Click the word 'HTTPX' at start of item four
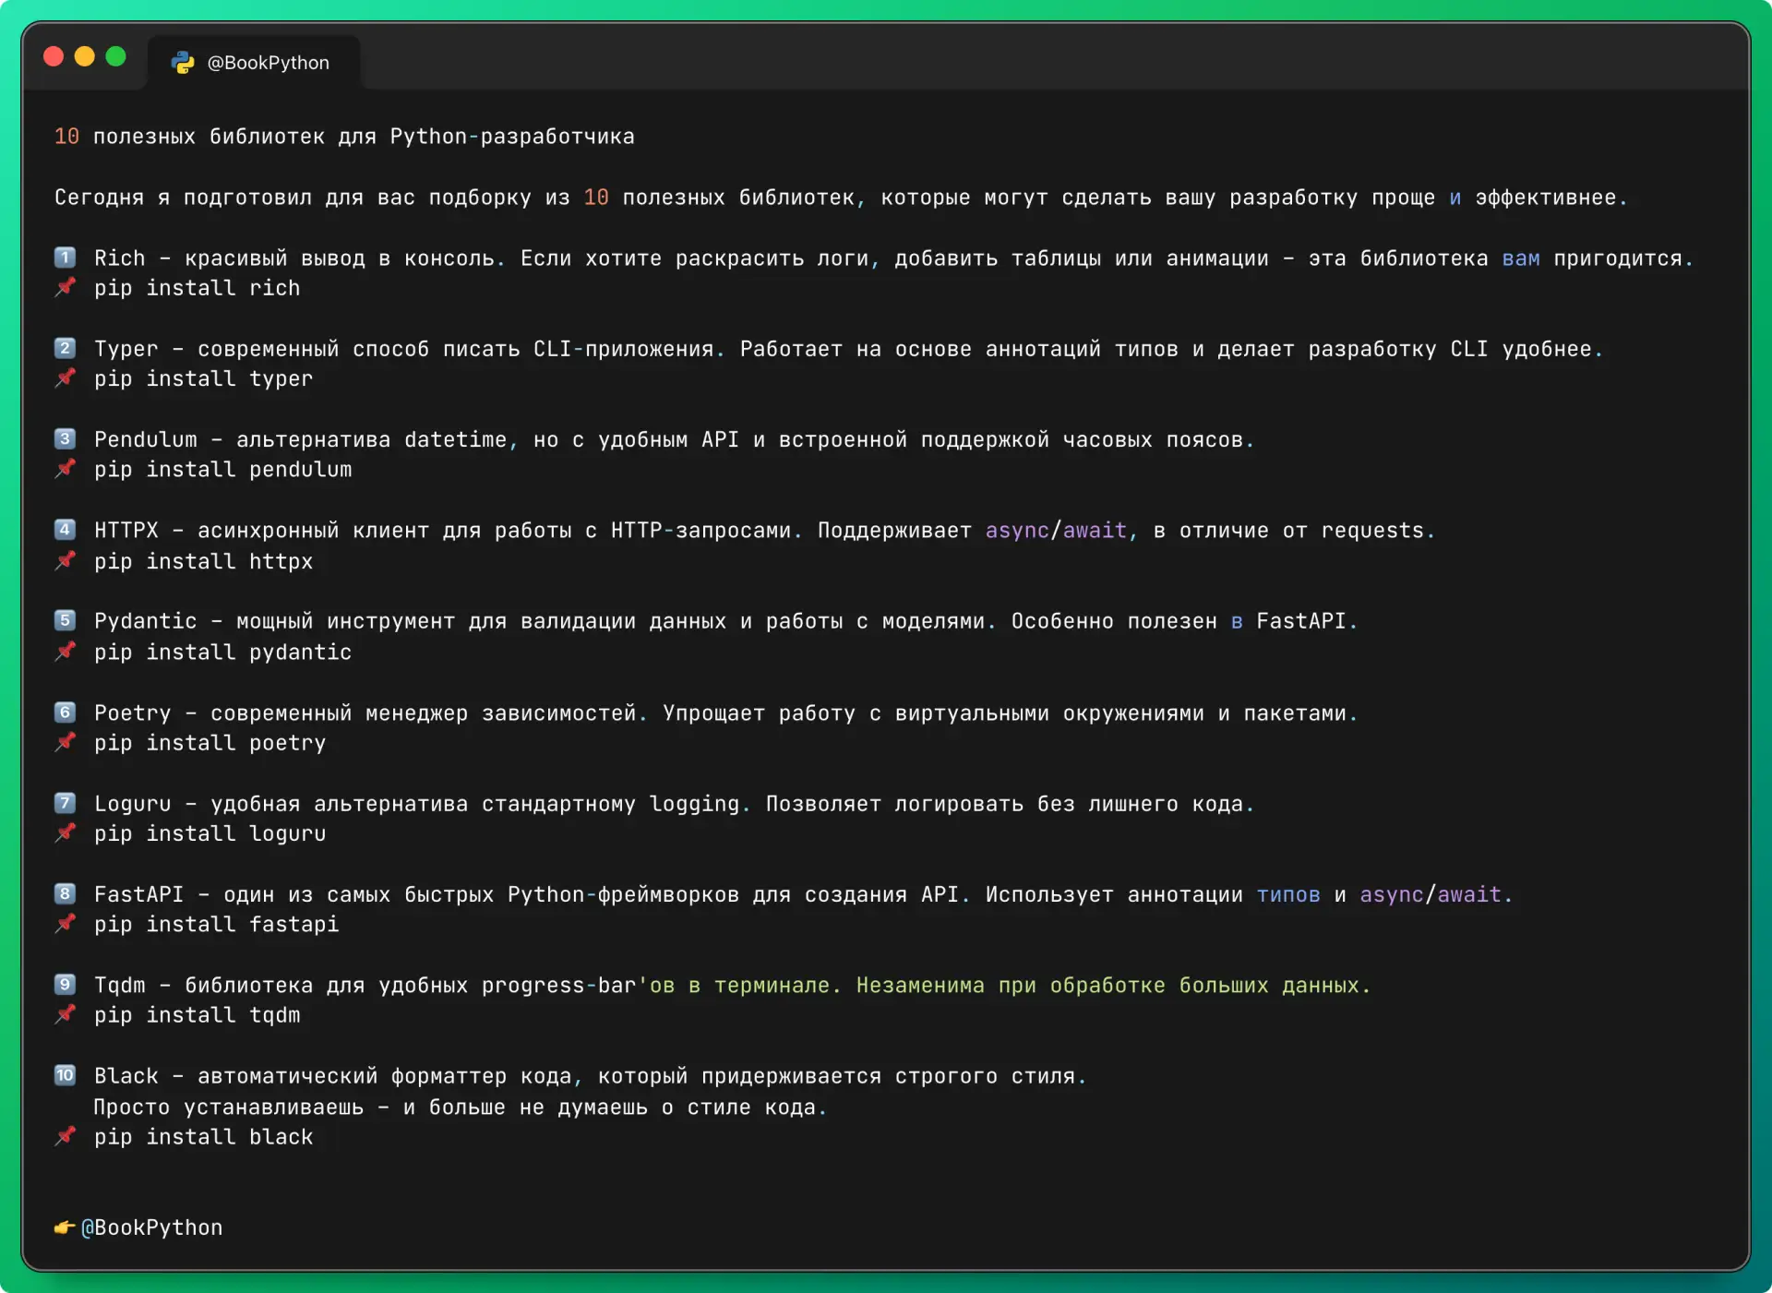 pyautogui.click(x=126, y=531)
